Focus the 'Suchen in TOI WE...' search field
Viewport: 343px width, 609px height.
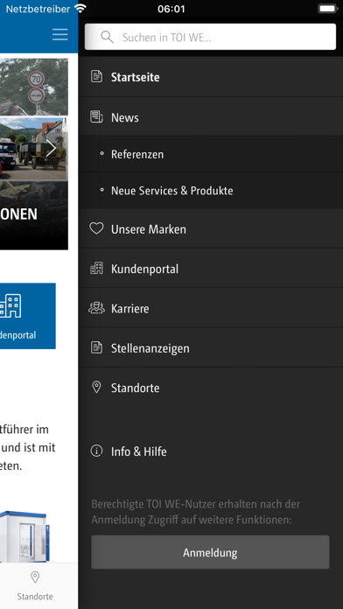tap(210, 37)
